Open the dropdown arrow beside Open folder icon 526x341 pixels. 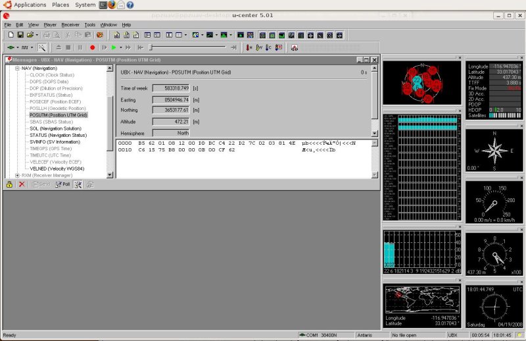coord(37,35)
